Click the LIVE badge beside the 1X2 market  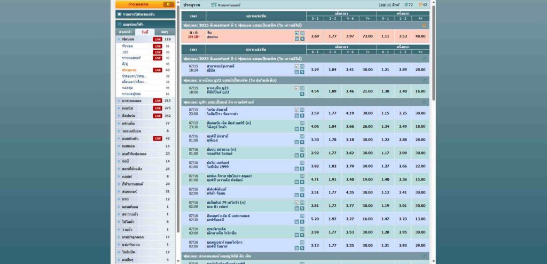(x=158, y=52)
